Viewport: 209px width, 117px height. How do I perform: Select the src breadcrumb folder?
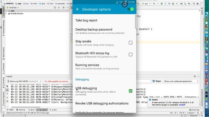26,4
